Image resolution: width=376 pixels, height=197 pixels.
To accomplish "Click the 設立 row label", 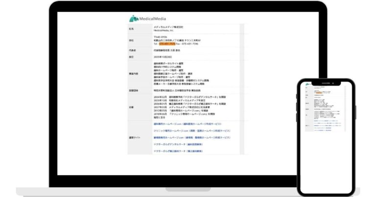I will (x=131, y=57).
